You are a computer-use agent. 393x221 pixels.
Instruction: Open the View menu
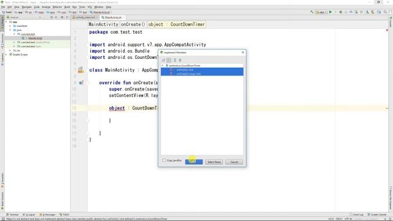(x=17, y=7)
